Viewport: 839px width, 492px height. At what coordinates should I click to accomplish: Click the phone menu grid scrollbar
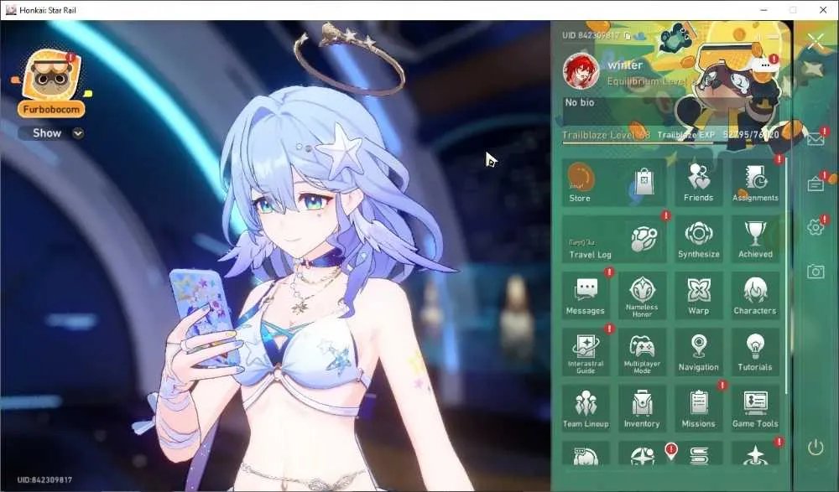click(x=786, y=276)
